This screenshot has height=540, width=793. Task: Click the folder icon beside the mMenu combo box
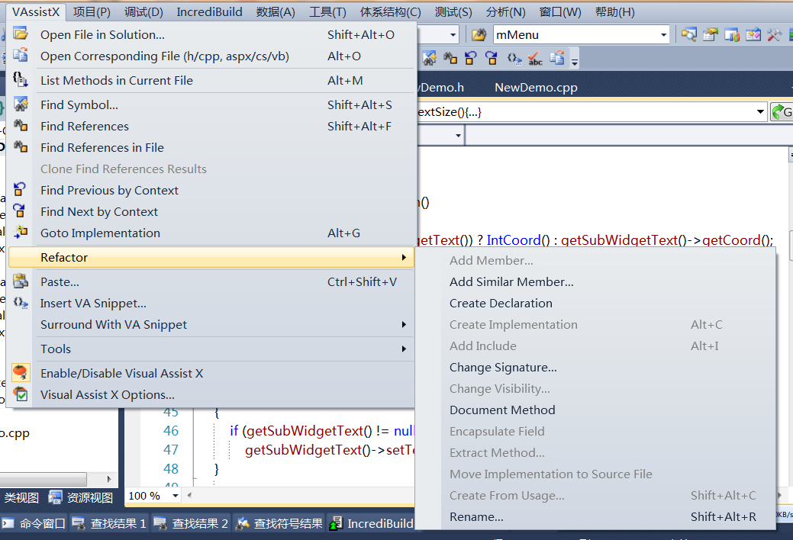479,35
